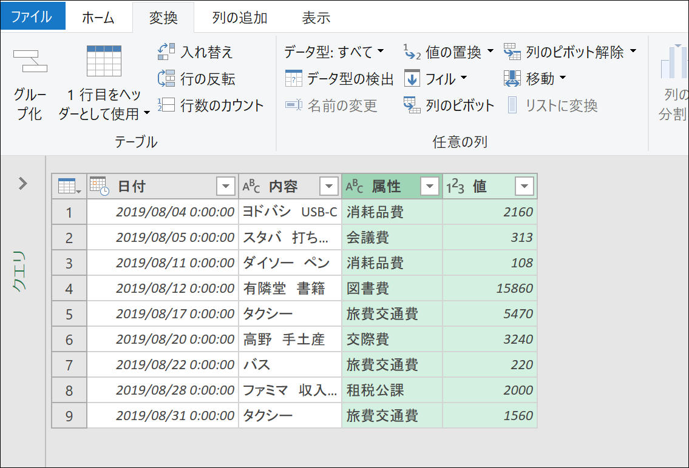Image resolution: width=689 pixels, height=468 pixels.
Task: Click the 名前の変更 (Rename) icon
Action: pos(294,105)
